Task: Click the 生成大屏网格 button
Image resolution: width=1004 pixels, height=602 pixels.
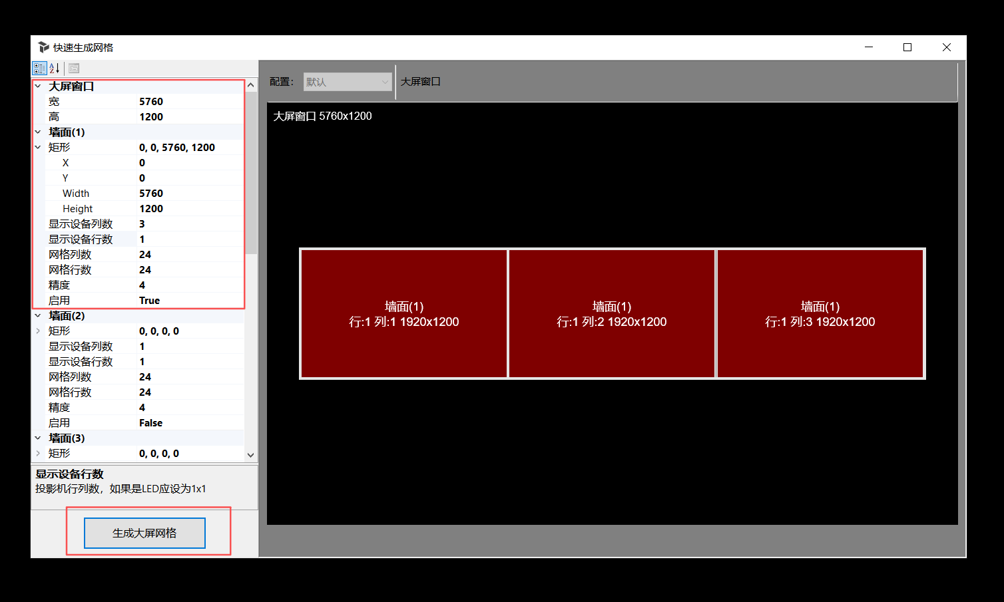Action: [x=144, y=533]
